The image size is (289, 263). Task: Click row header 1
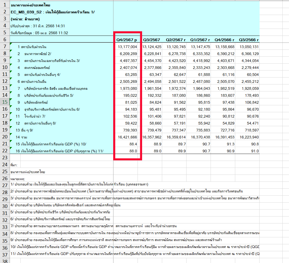[5, 5]
